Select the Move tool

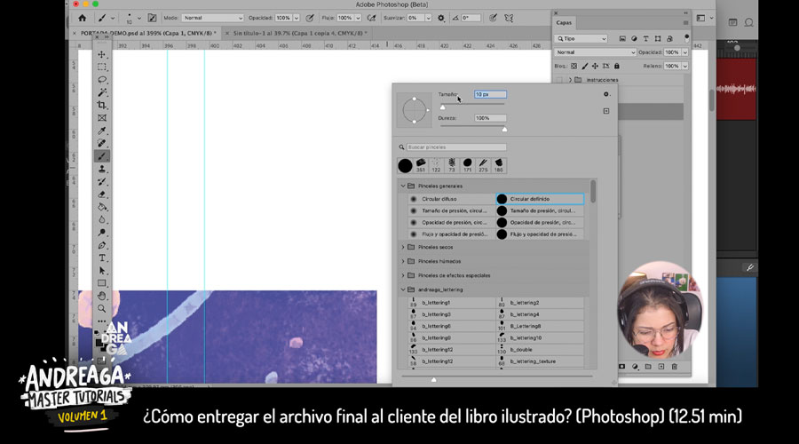(102, 54)
